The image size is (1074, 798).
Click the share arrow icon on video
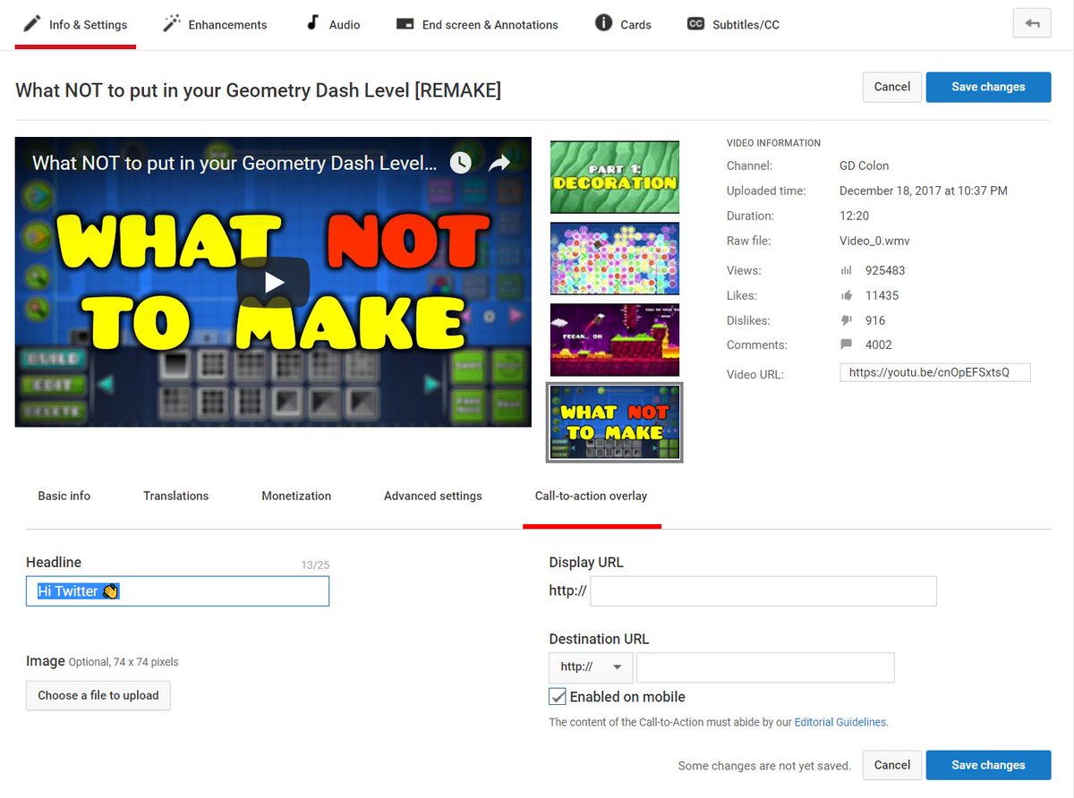499,162
